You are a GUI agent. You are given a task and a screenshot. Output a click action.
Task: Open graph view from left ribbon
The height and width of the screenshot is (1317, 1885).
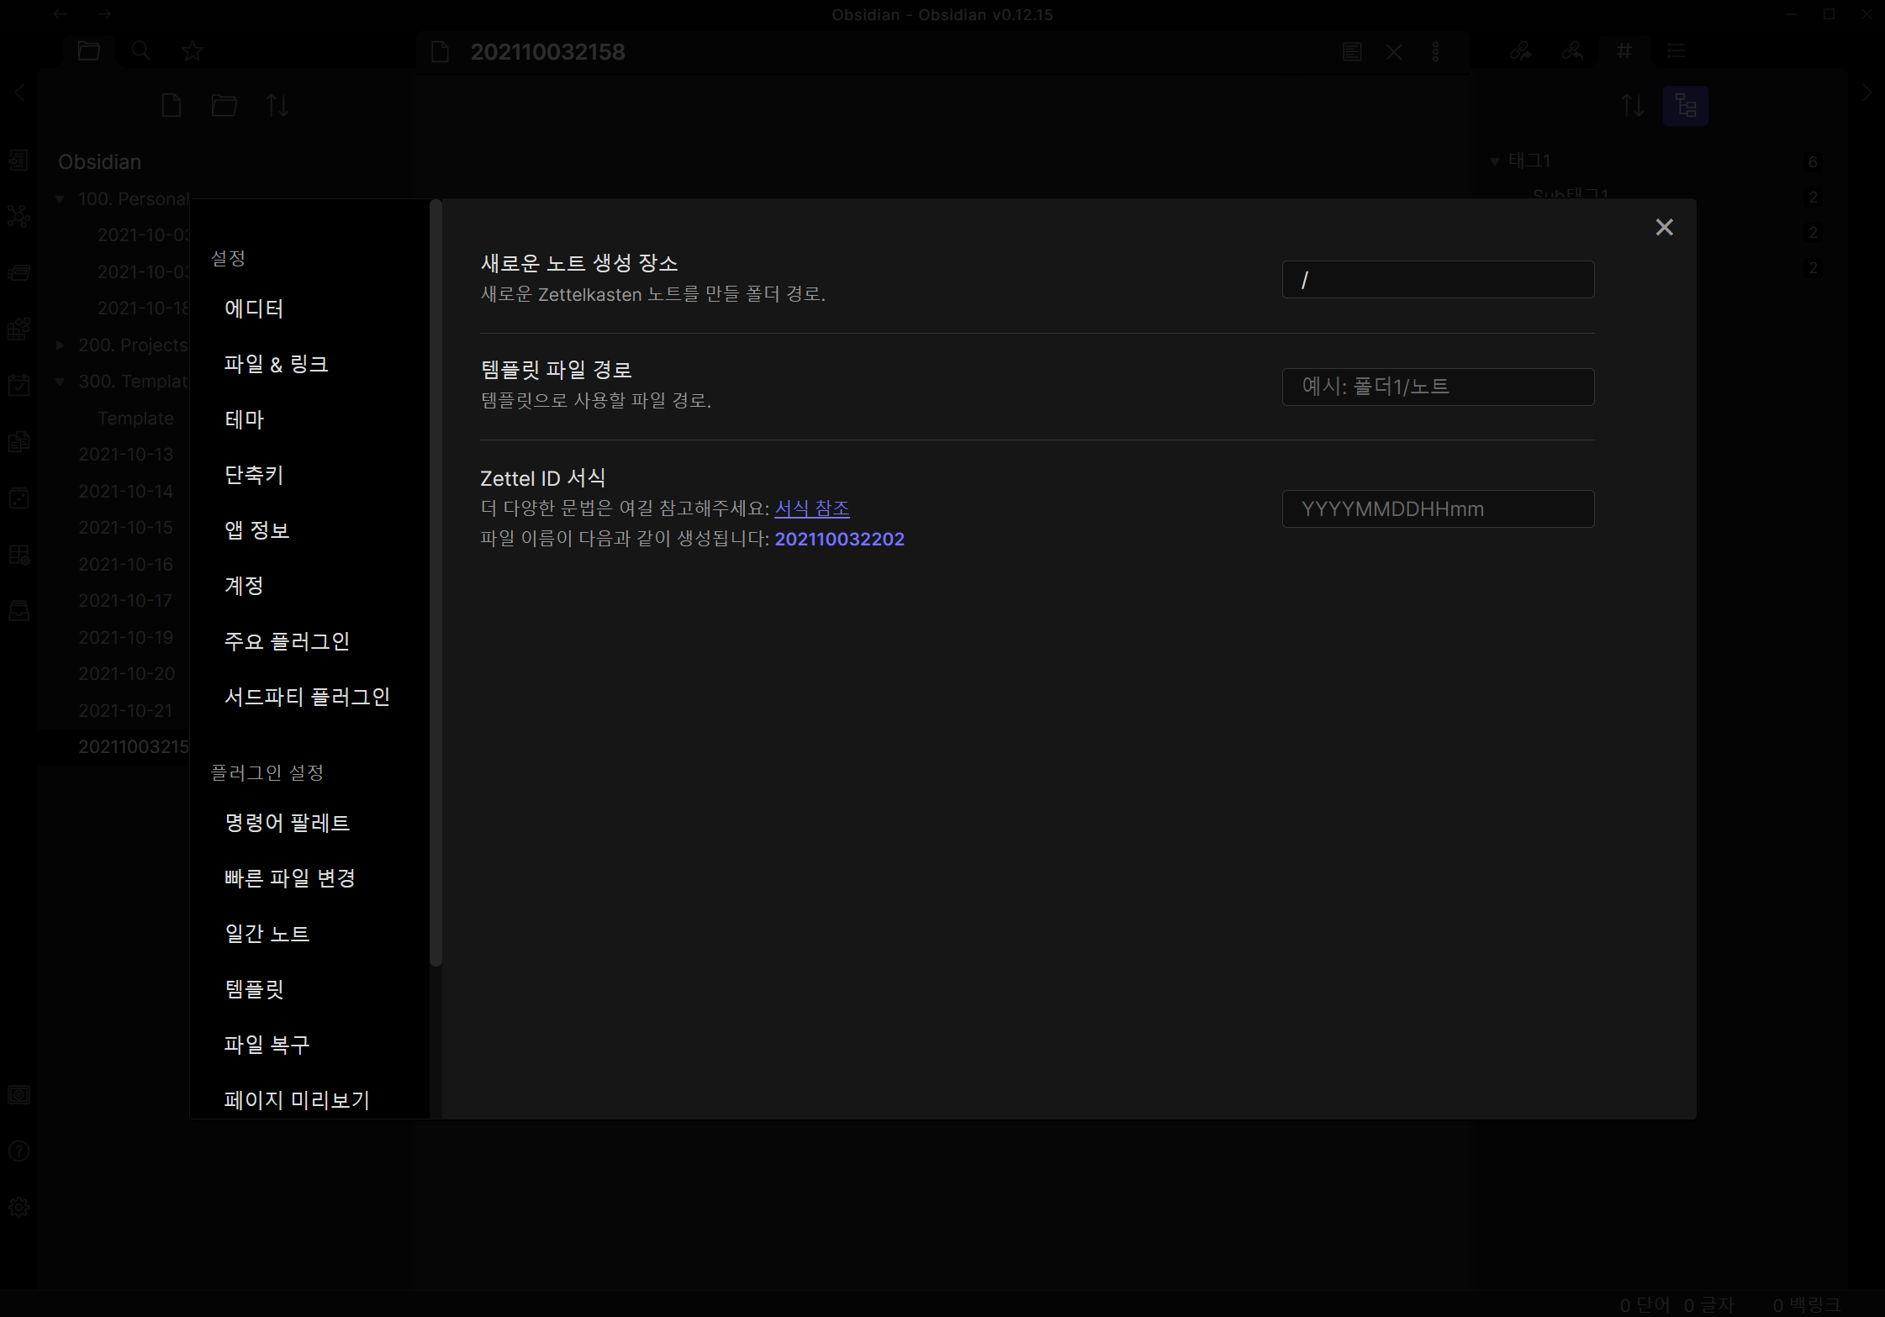click(x=18, y=216)
